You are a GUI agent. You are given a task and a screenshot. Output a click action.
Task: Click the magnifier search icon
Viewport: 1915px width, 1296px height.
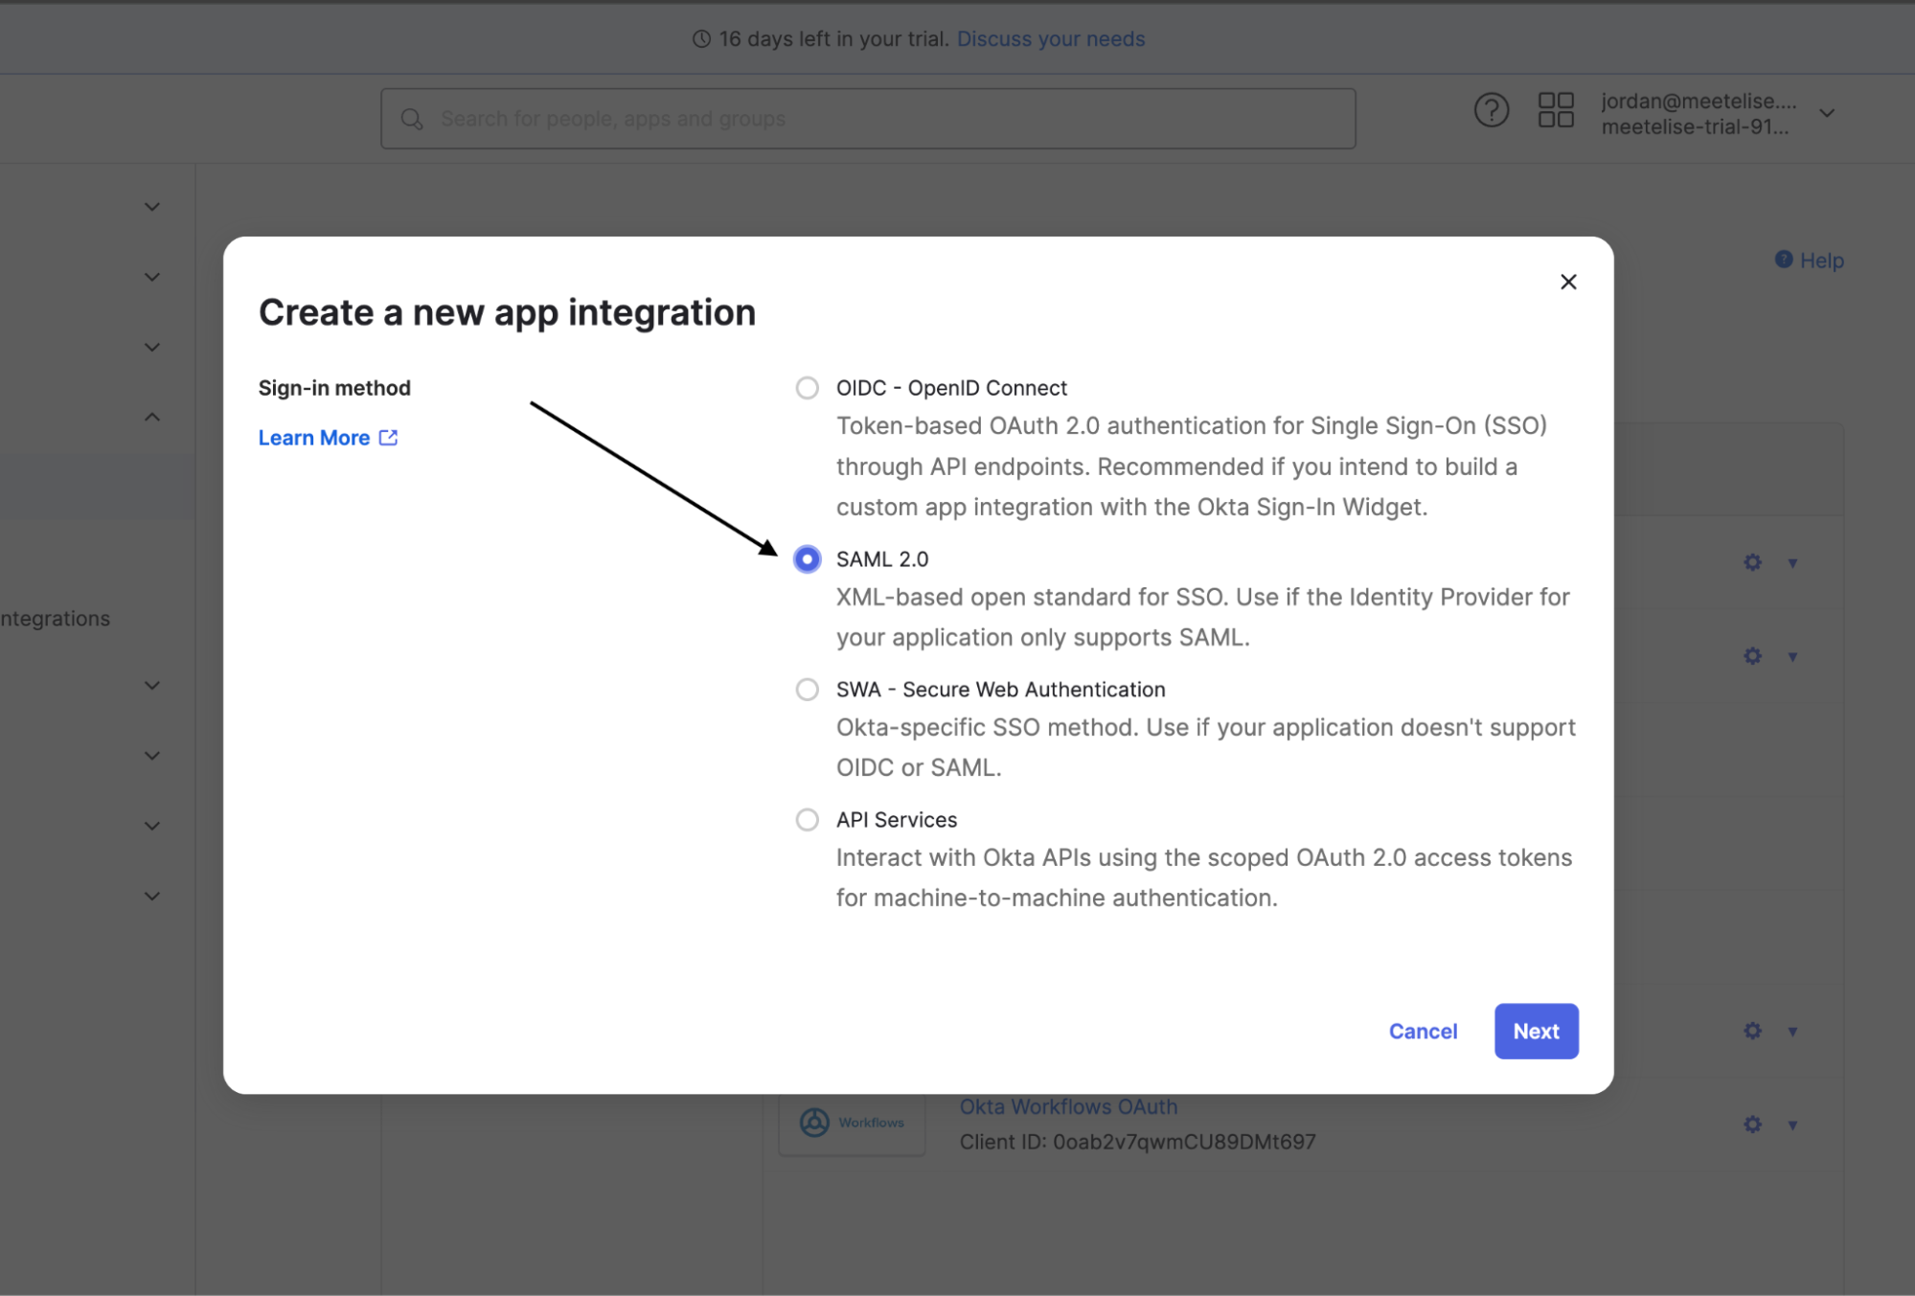412,119
